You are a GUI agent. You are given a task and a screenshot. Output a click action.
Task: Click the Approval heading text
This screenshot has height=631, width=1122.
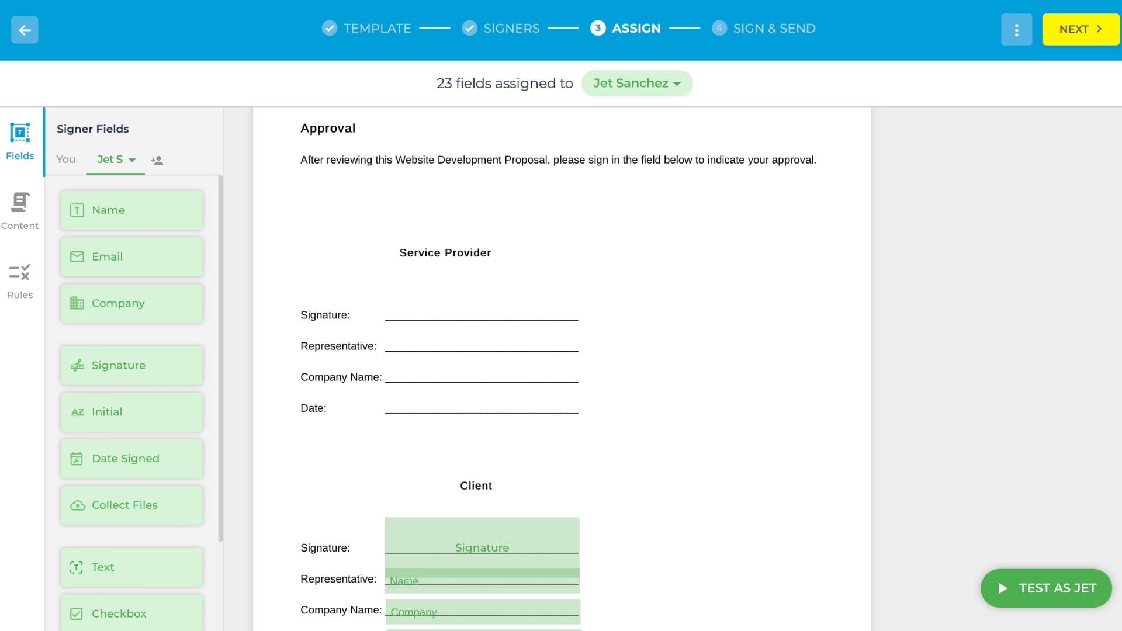point(328,128)
